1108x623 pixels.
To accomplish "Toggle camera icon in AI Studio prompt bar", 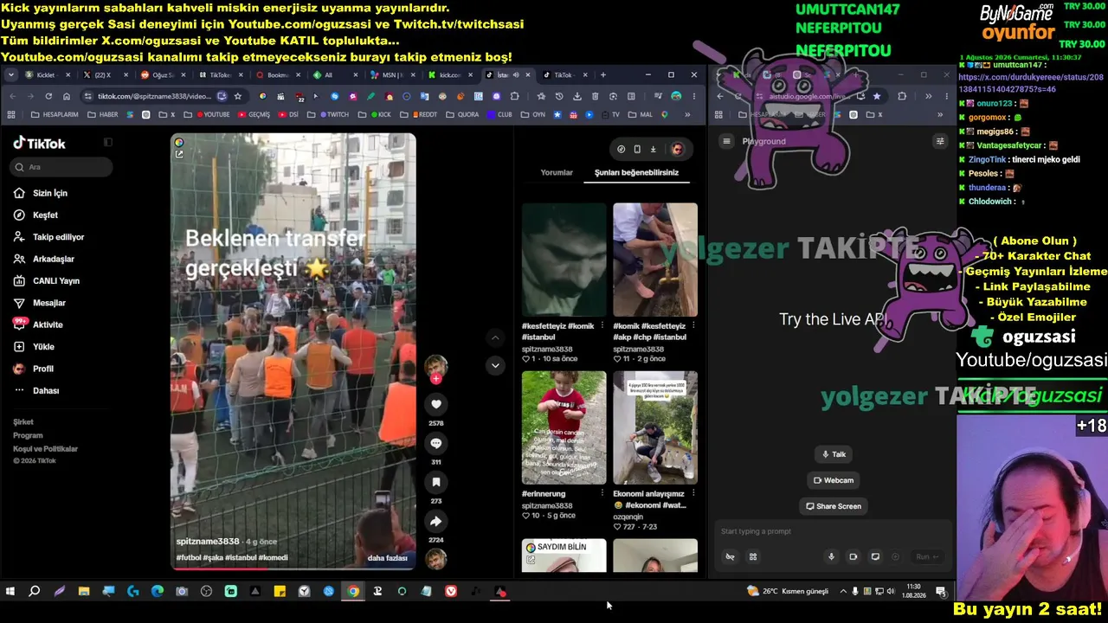I will click(854, 556).
